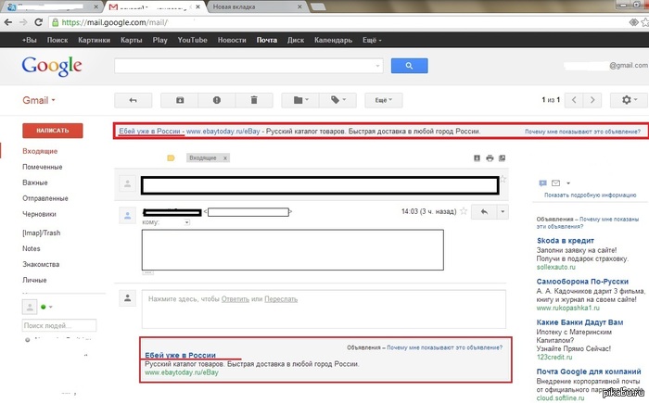
Task: Star the message sent at 14:03
Action: click(464, 211)
